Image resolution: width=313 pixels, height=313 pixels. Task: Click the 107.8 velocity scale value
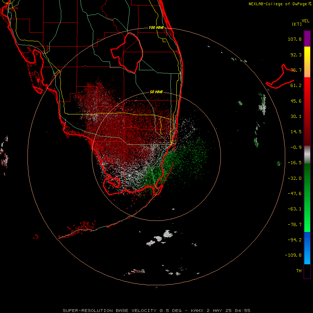coord(295,39)
